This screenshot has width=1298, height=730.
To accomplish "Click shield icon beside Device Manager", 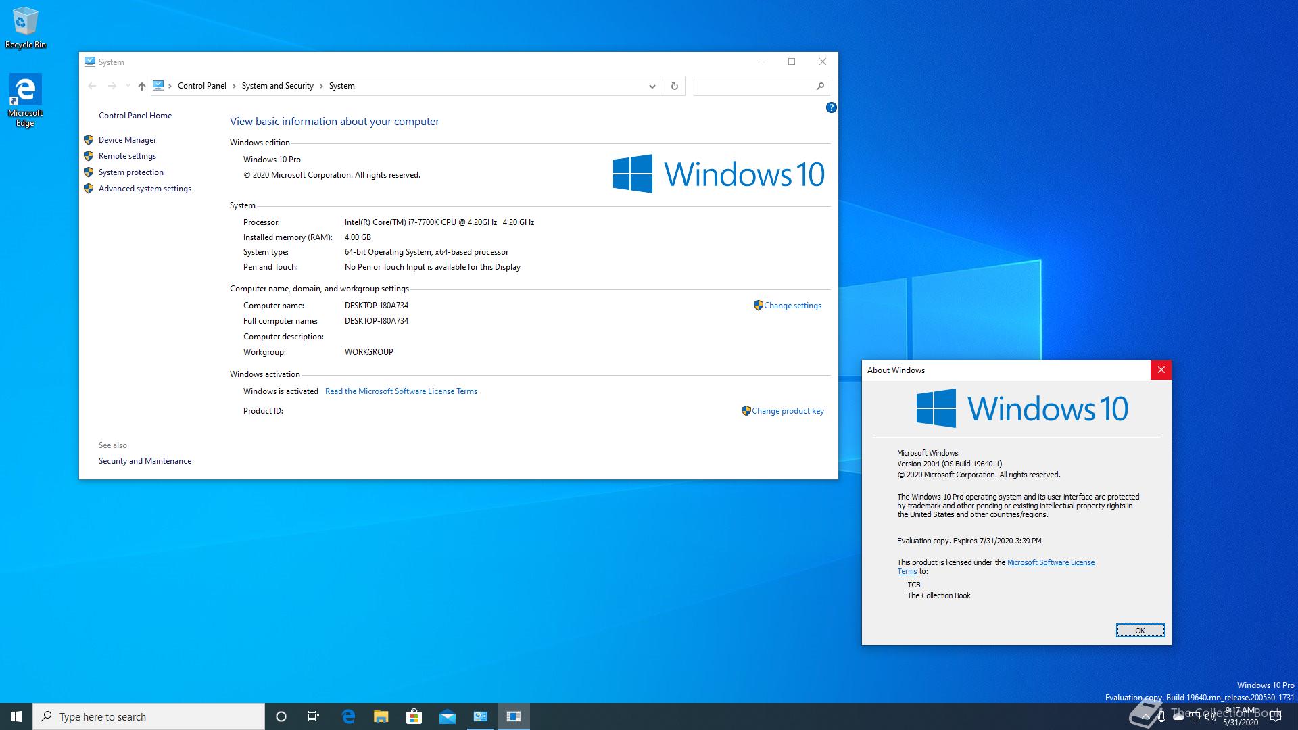I will [x=89, y=140].
